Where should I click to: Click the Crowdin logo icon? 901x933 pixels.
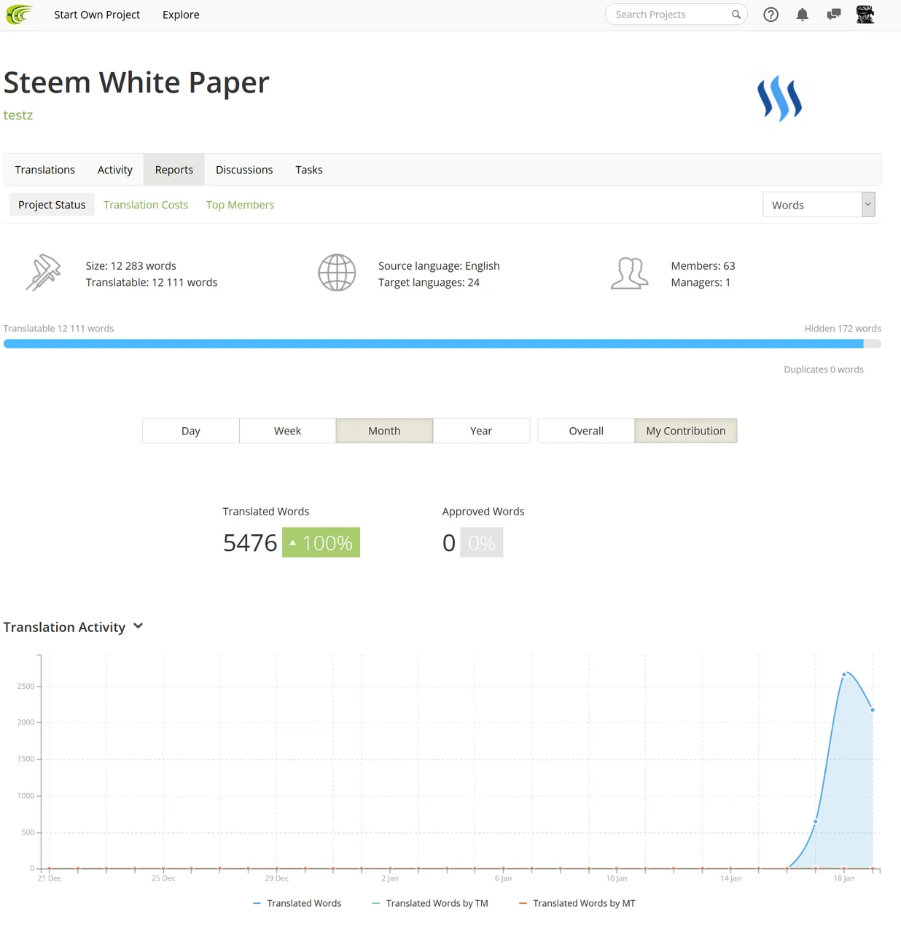pos(19,15)
